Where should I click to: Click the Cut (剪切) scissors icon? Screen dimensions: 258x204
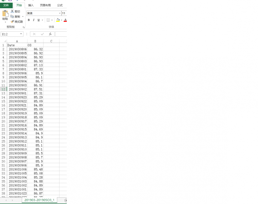pos(12,11)
